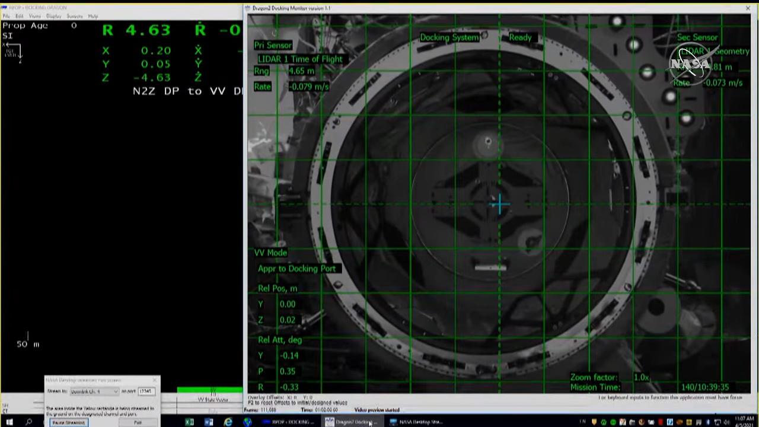Open the File menu in RPOP
Viewport: 759px width, 427px height.
point(6,16)
